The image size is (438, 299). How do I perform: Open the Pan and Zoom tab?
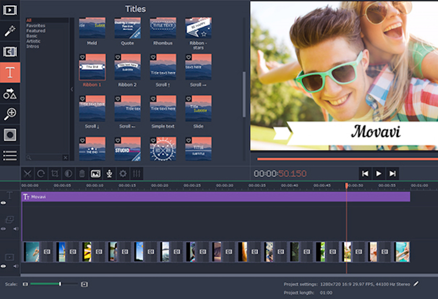(x=10, y=114)
